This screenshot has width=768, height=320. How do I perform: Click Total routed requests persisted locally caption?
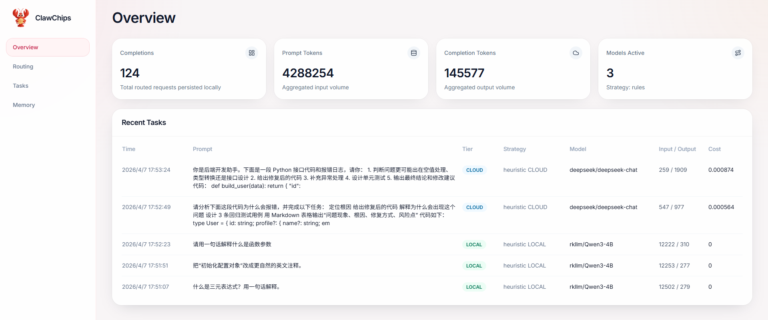coord(170,87)
